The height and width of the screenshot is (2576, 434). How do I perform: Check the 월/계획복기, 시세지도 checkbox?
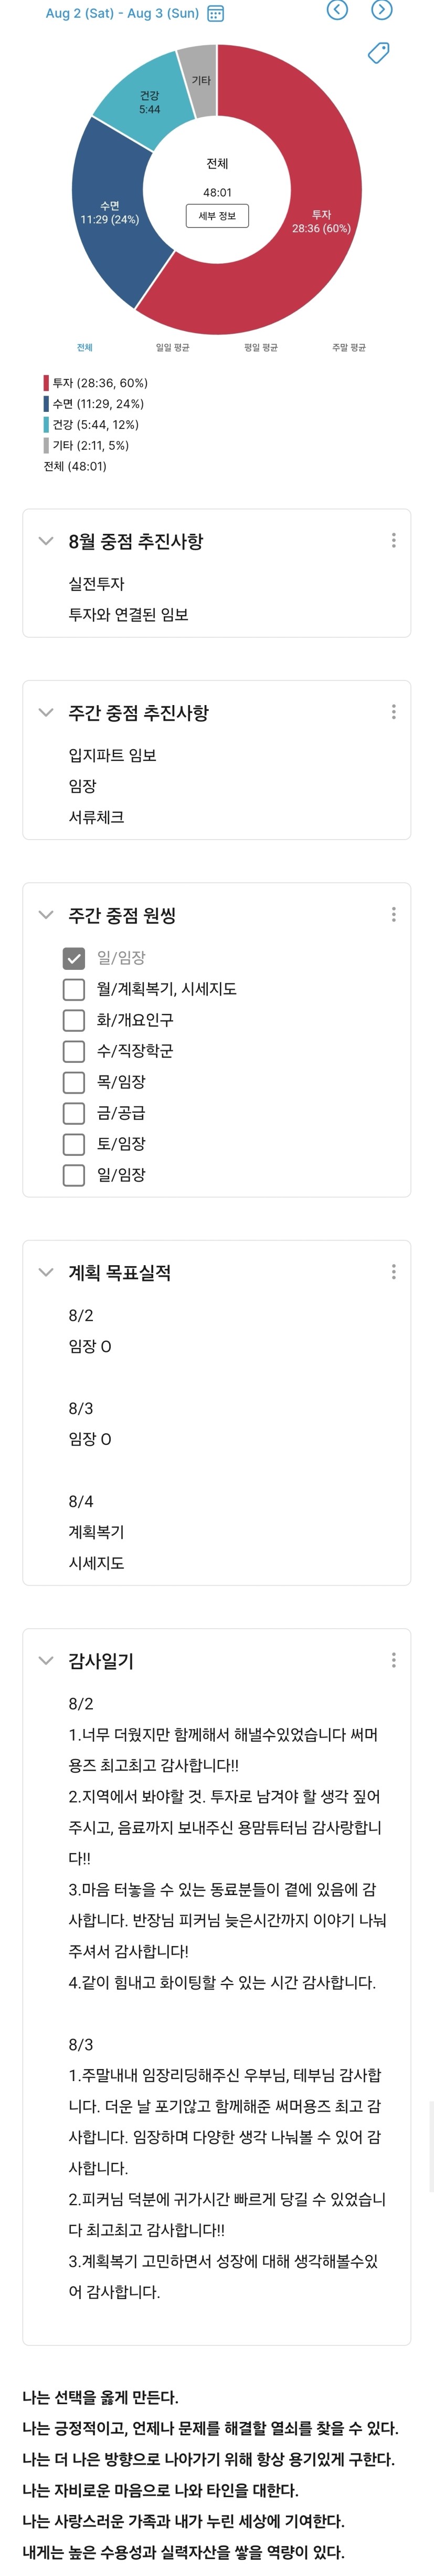(74, 989)
